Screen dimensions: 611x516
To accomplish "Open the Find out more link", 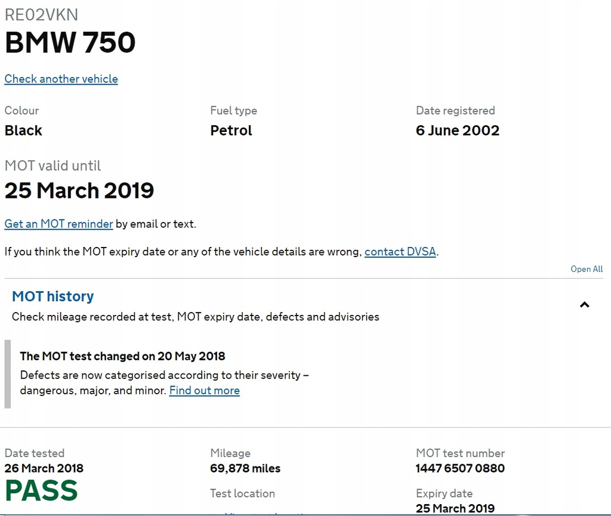I will [204, 391].
